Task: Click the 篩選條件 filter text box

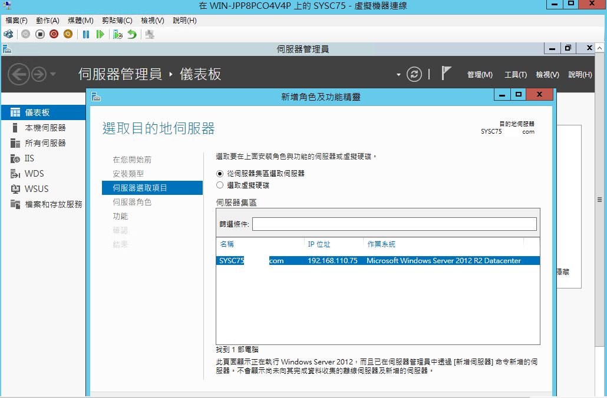Action: [394, 224]
